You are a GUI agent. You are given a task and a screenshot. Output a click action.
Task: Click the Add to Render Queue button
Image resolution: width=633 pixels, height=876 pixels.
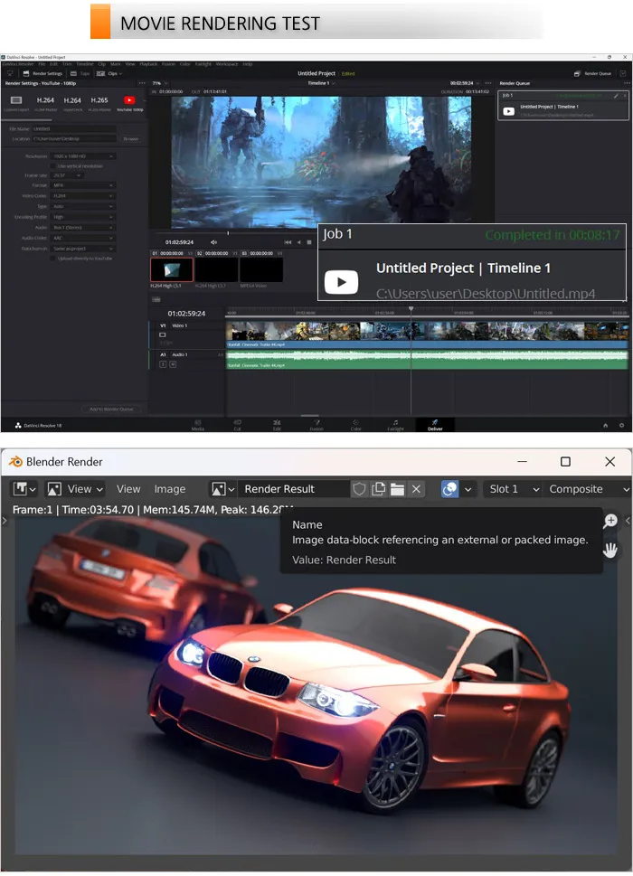click(x=111, y=410)
